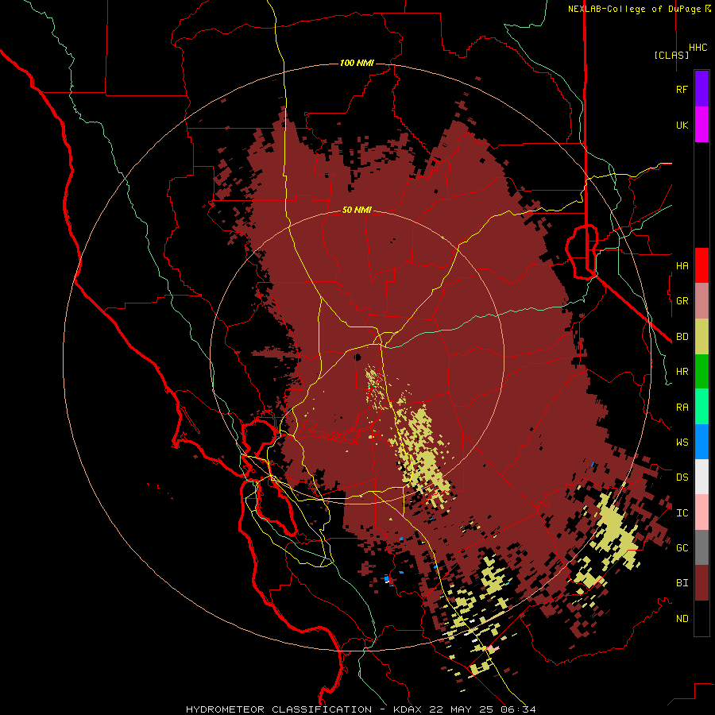Click the RF legend label
This screenshot has width=715, height=715.
tap(682, 89)
